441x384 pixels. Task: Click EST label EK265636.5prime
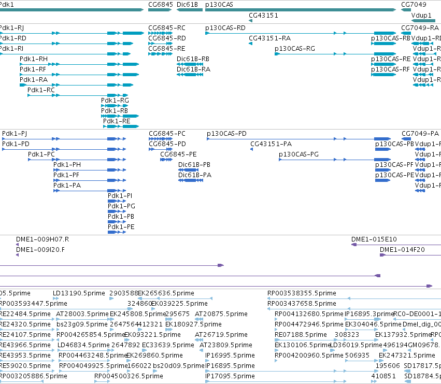[x=166, y=293]
